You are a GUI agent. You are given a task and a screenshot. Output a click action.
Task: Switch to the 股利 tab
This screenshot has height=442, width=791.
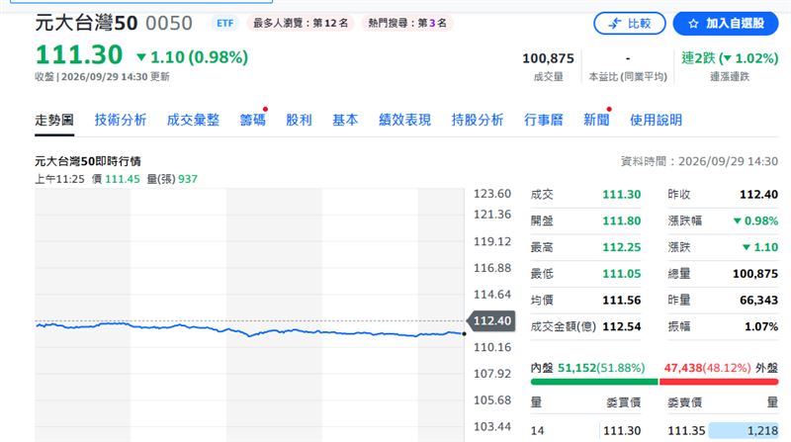[x=300, y=120]
